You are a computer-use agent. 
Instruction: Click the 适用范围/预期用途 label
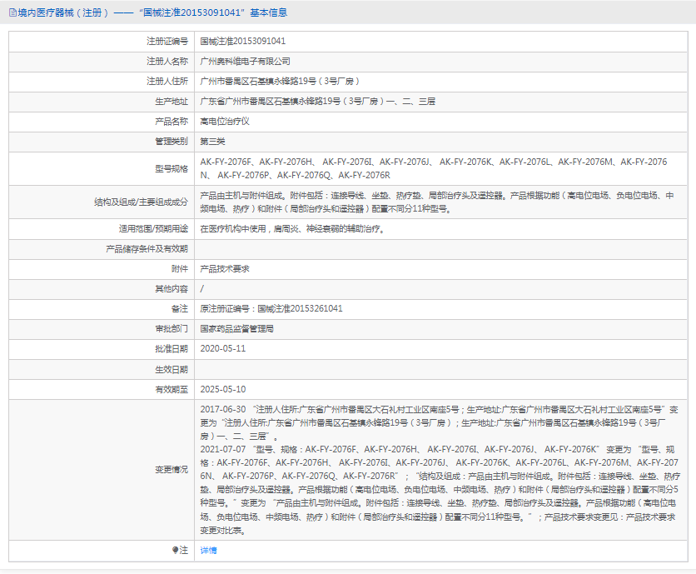pyautogui.click(x=153, y=229)
